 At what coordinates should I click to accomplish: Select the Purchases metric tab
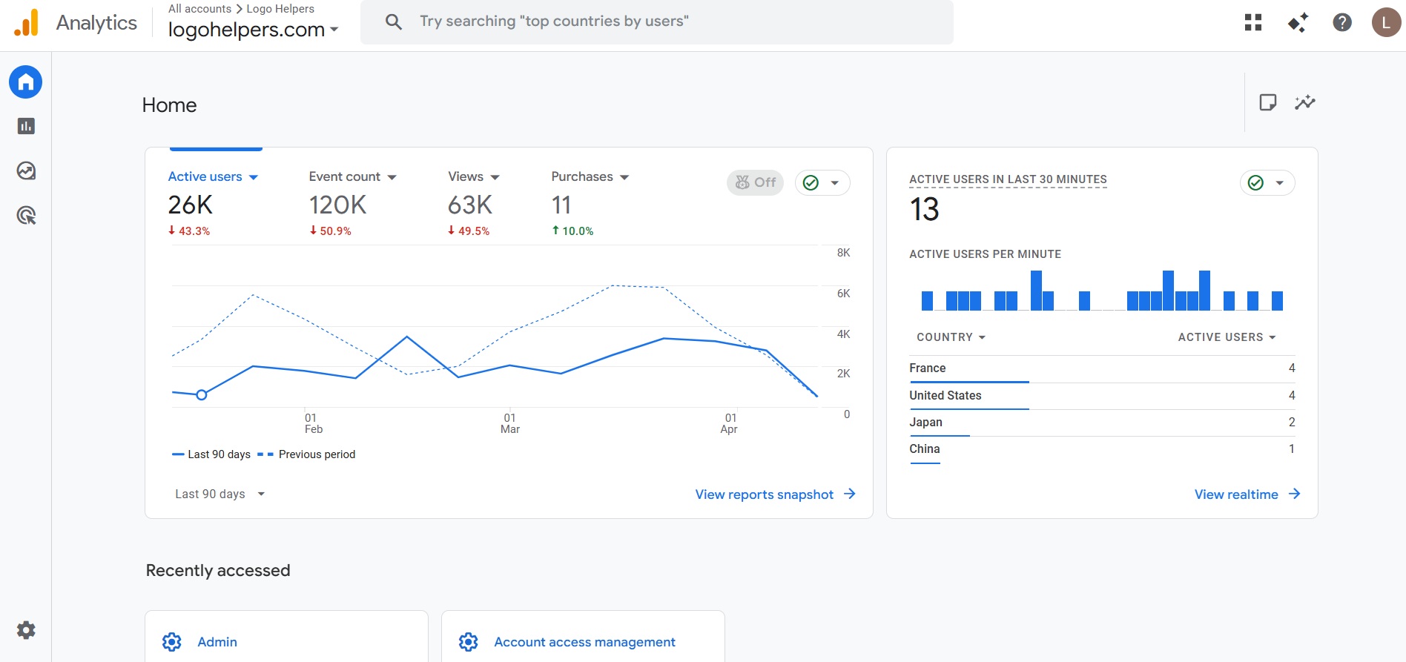(x=590, y=177)
